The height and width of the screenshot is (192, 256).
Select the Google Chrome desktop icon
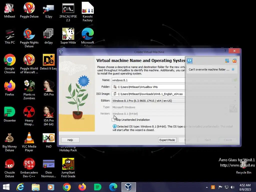tap(10, 64)
